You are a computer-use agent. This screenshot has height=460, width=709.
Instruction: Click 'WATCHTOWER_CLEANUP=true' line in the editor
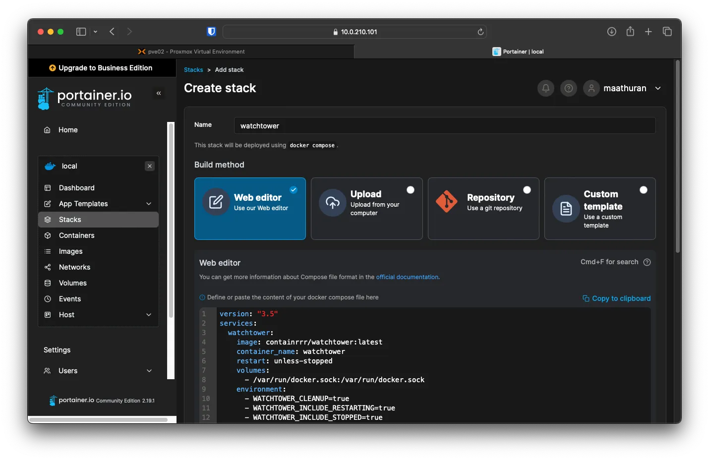pyautogui.click(x=301, y=399)
